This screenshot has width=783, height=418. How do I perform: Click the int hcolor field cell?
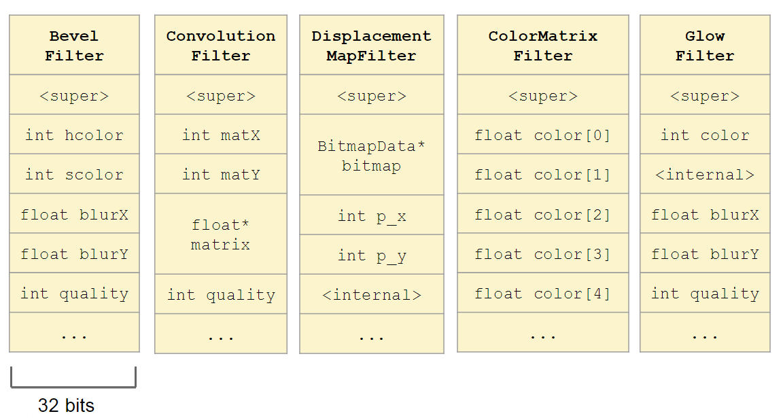tap(74, 135)
